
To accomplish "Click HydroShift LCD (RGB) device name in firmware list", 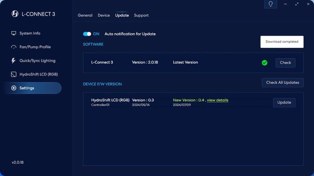I will [x=110, y=100].
